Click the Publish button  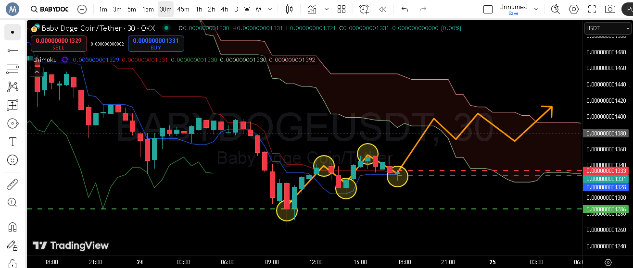tap(627, 9)
